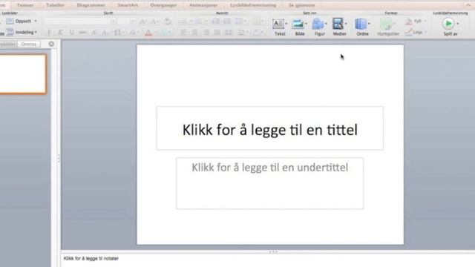The image size is (475, 267).
Task: Align text to the right
Action: (206, 32)
